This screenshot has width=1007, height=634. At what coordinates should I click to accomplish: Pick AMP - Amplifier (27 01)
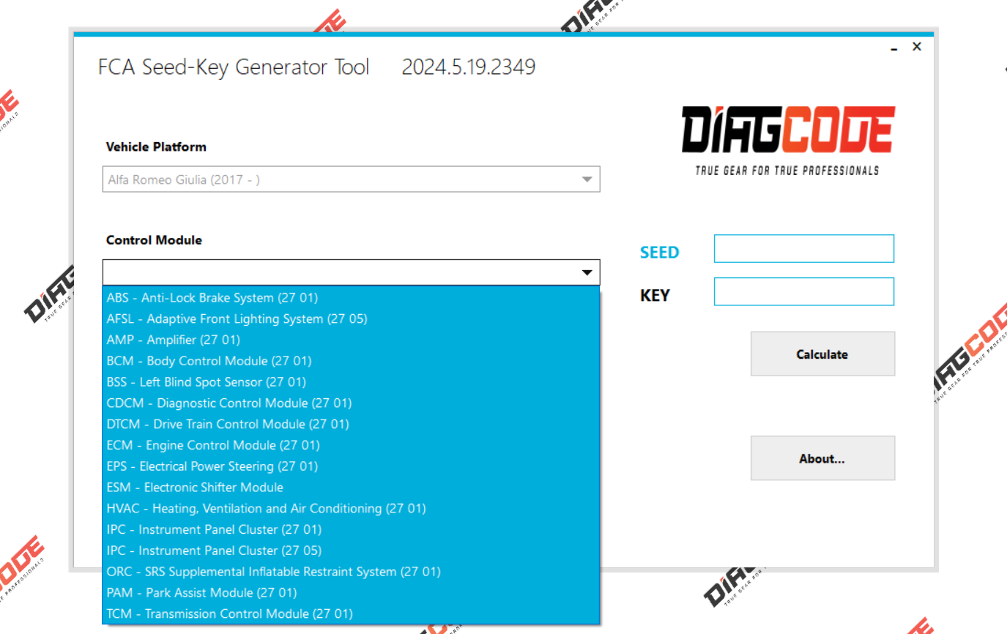[351, 340]
